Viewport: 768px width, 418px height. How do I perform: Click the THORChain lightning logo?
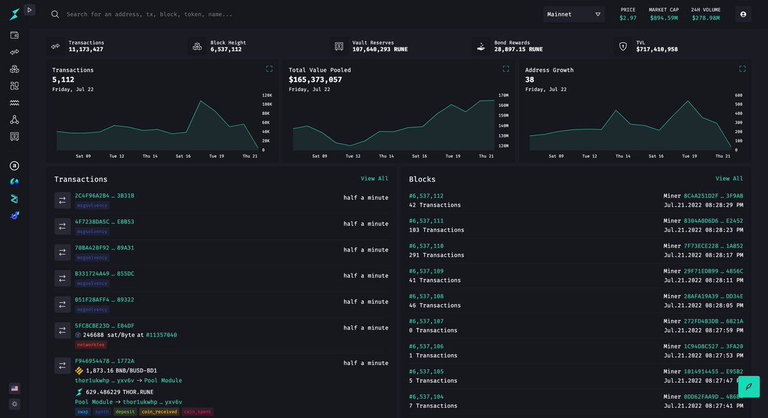click(14, 13)
